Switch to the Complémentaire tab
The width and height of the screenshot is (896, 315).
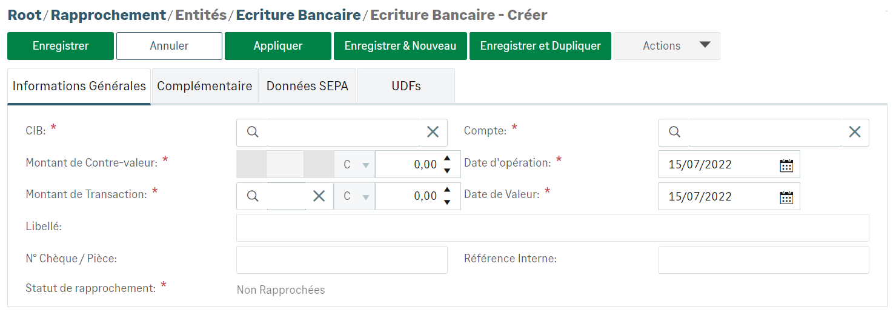(204, 86)
